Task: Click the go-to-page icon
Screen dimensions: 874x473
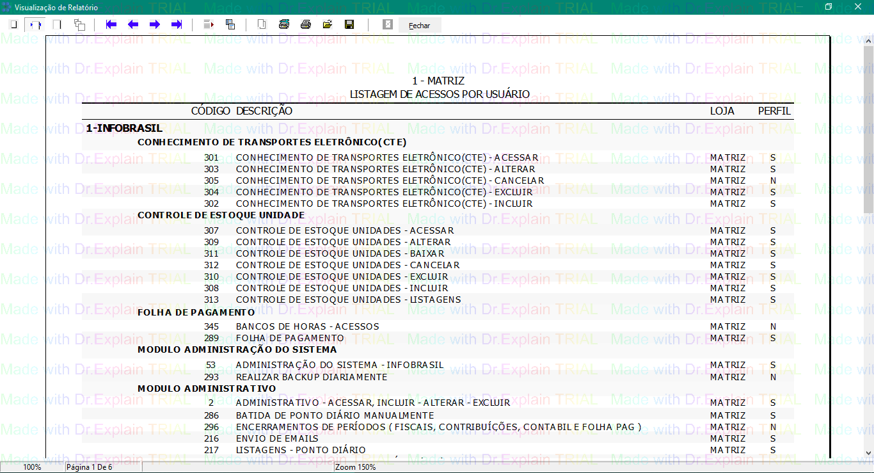Action: point(209,25)
